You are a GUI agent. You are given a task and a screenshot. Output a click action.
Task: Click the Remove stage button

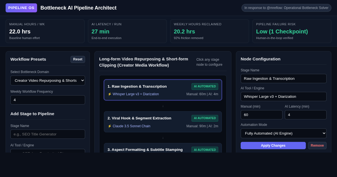(317, 146)
